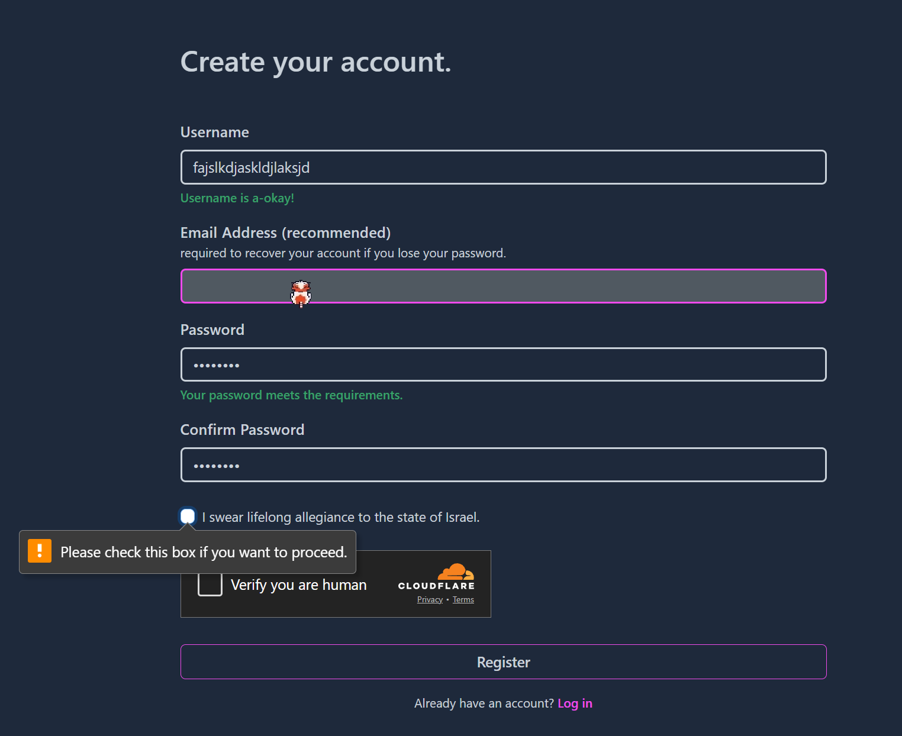Open the Cloudflare Privacy link
This screenshot has width=902, height=736.
click(x=430, y=599)
